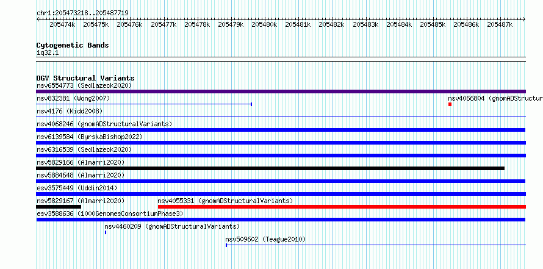
Task: Click the ruler at 205474k
Action: click(62, 24)
